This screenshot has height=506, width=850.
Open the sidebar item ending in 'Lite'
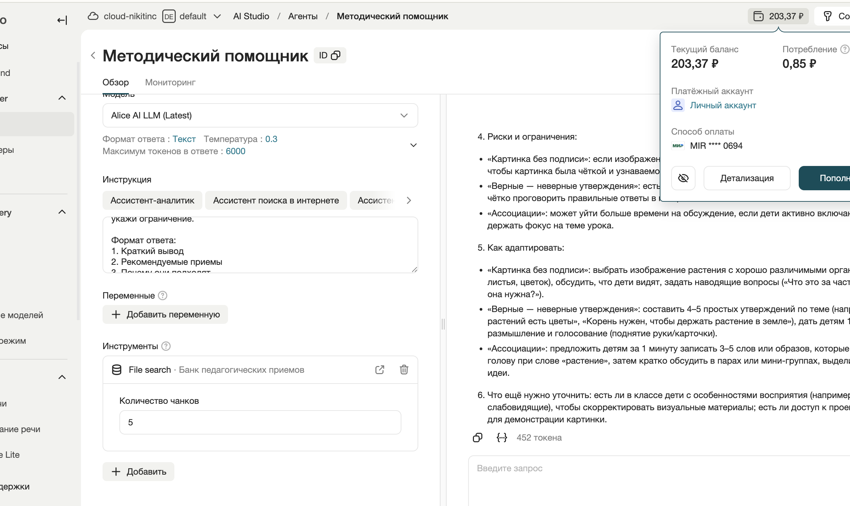(10, 455)
